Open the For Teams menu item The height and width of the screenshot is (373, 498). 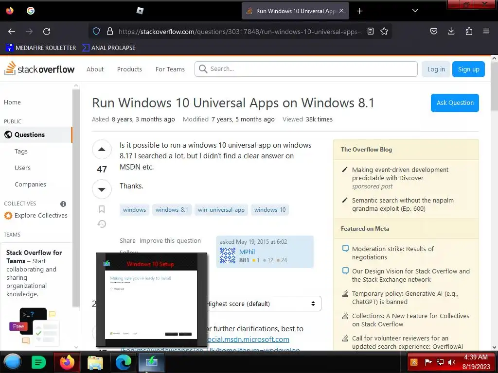[x=170, y=69]
